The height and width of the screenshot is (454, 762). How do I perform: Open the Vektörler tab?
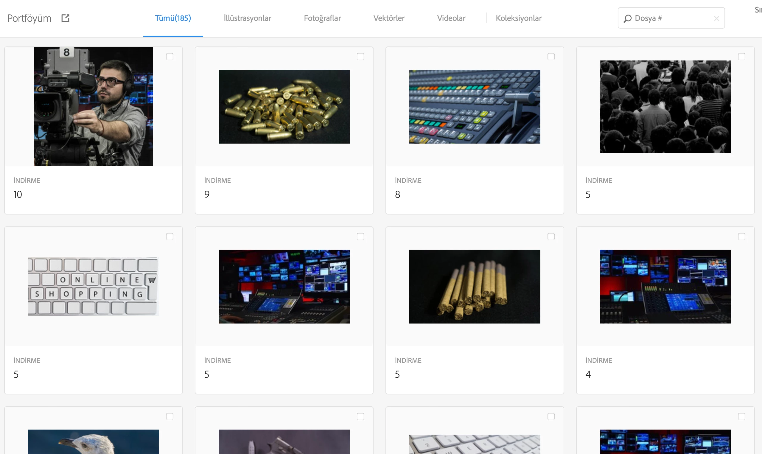(x=389, y=18)
